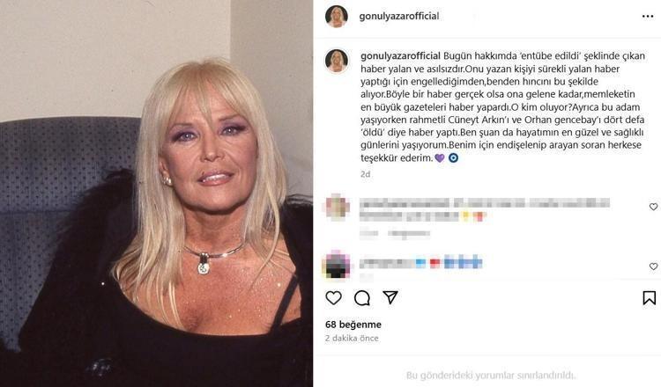
Task: Share the post with the paper plane icon
Action: pyautogui.click(x=390, y=297)
